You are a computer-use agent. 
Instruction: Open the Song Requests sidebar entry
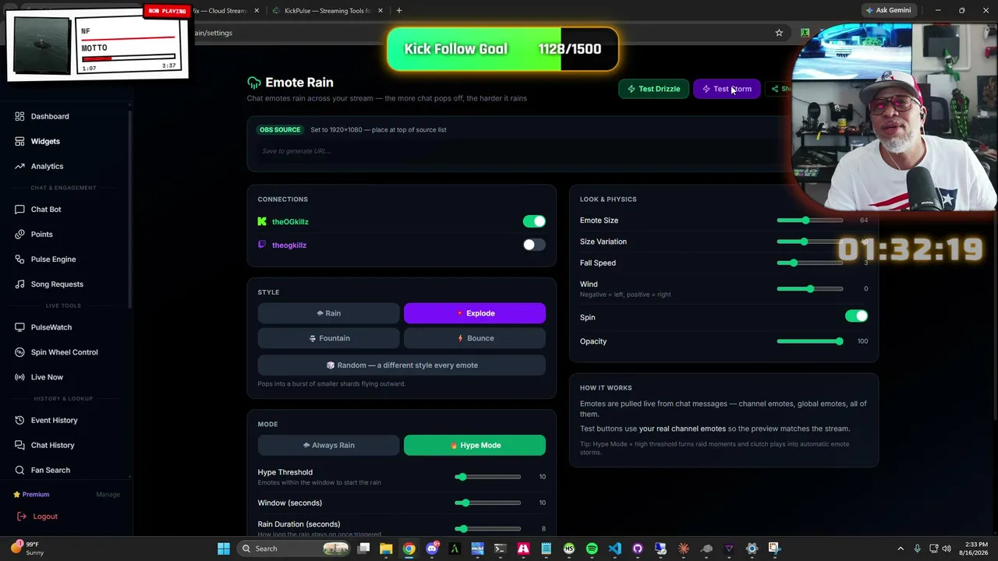pyautogui.click(x=57, y=284)
